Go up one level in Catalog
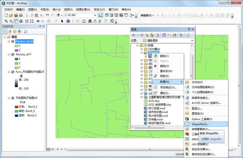Screen dimensions: 243x158 click(x=147, y=35)
